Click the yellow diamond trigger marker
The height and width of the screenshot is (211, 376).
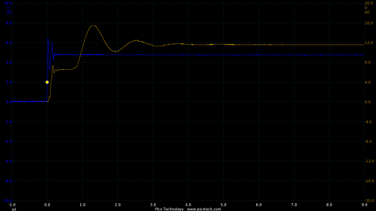[x=47, y=82]
